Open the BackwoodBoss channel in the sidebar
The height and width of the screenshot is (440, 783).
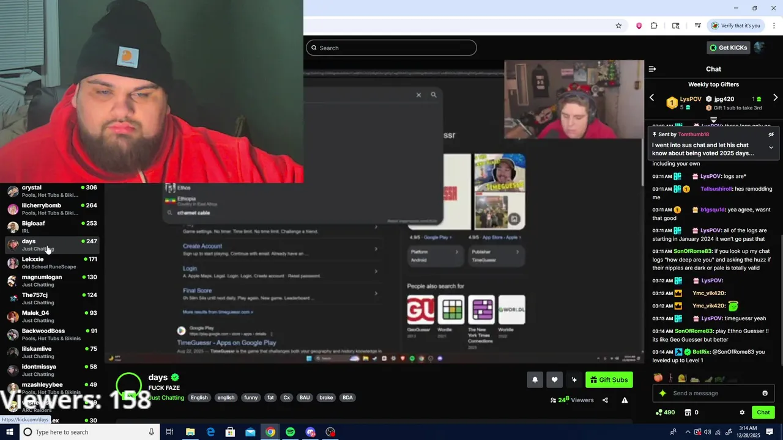point(51,334)
